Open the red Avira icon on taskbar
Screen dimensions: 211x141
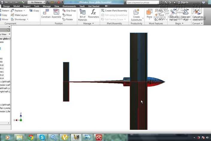point(99,137)
